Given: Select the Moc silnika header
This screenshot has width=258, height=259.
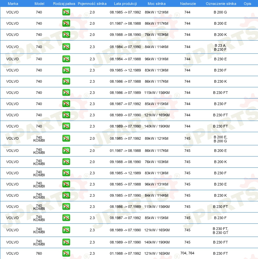Looking at the screenshot, I should point(156,4).
